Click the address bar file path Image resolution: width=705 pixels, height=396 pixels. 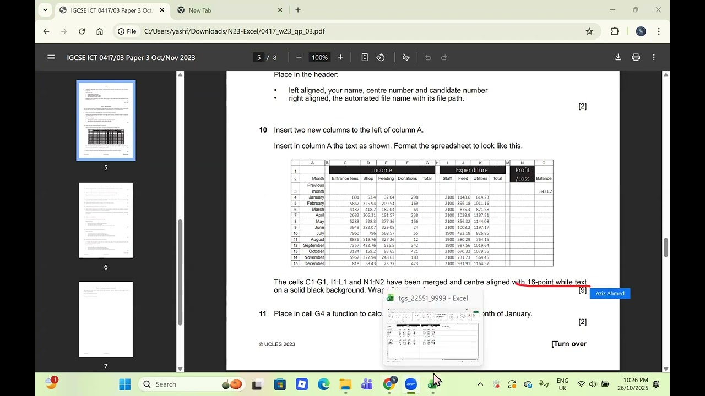click(x=235, y=31)
